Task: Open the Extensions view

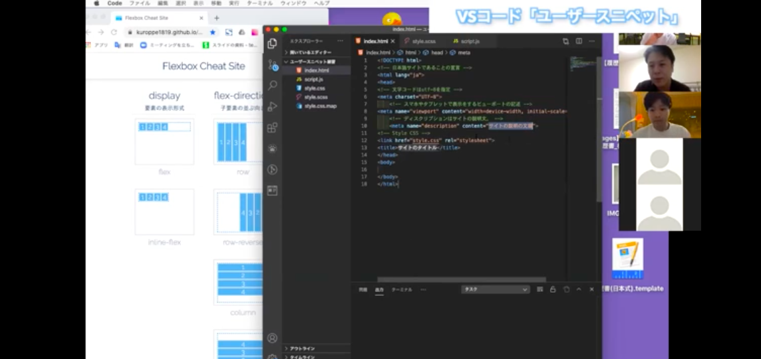Action: tap(272, 127)
